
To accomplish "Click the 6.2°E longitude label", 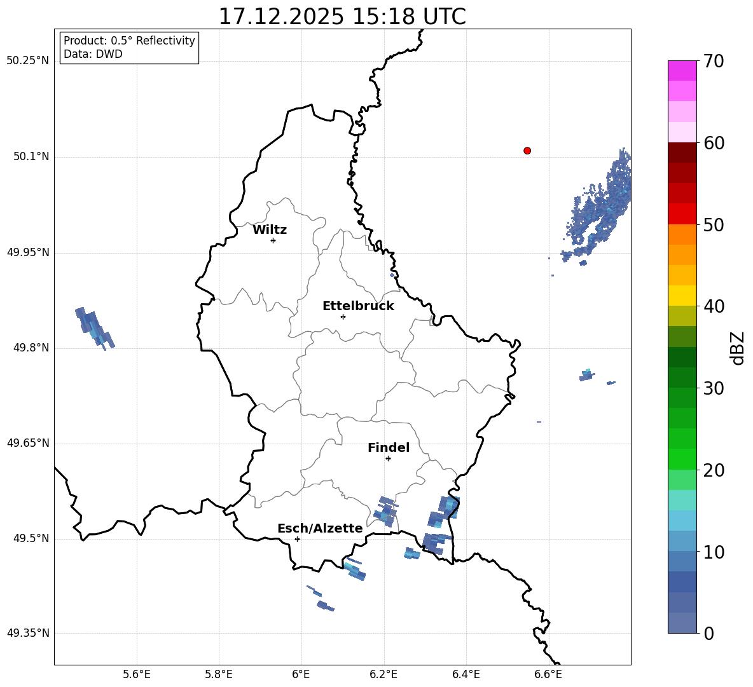I will pyautogui.click(x=383, y=674).
